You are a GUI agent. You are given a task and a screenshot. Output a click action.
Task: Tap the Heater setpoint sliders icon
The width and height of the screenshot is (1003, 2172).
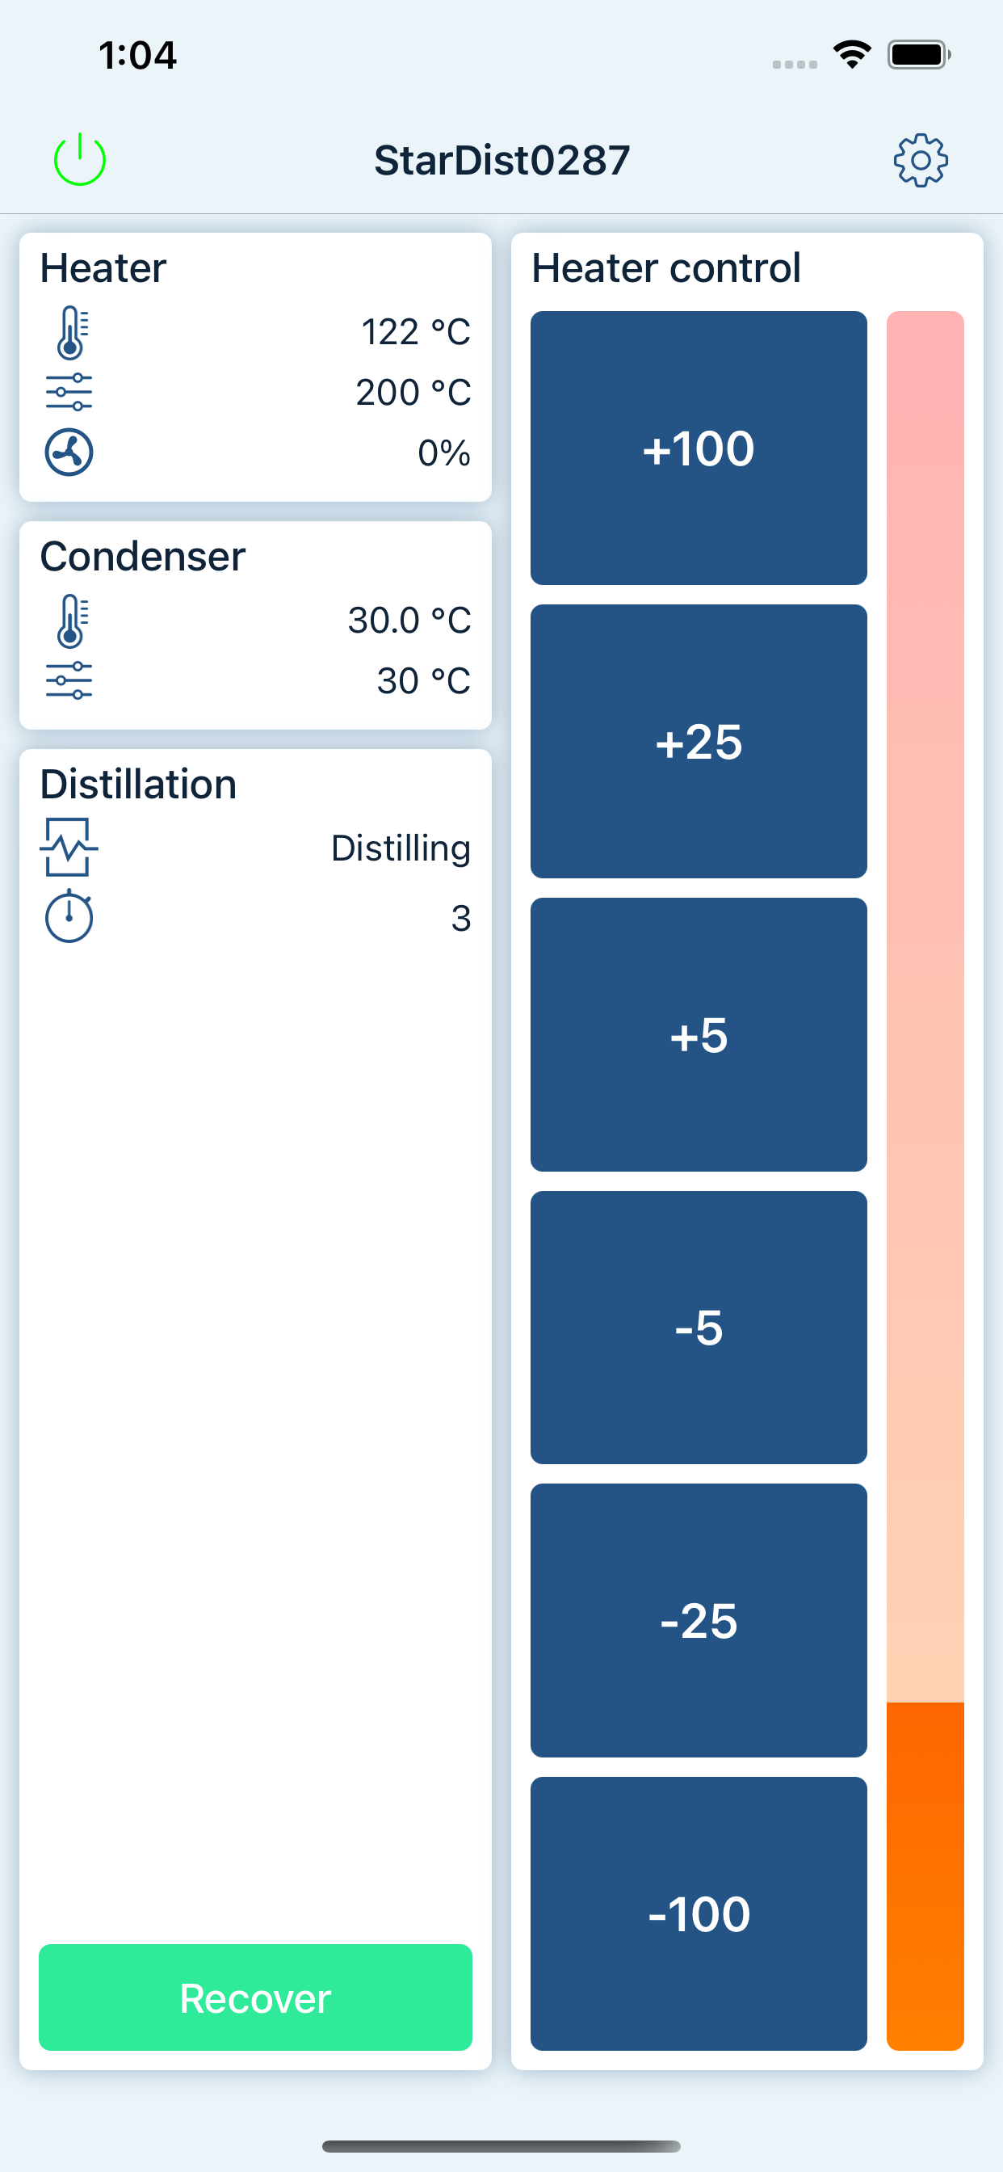[x=69, y=392]
